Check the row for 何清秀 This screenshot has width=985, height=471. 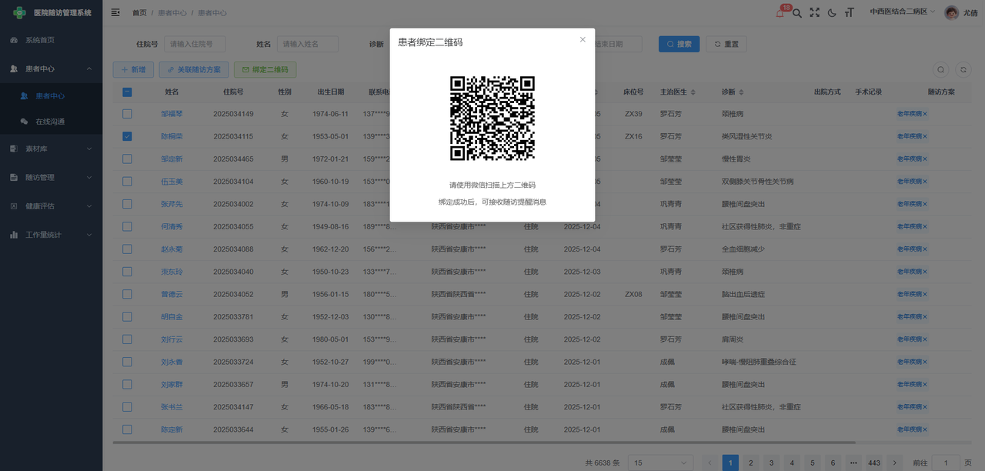pos(127,226)
